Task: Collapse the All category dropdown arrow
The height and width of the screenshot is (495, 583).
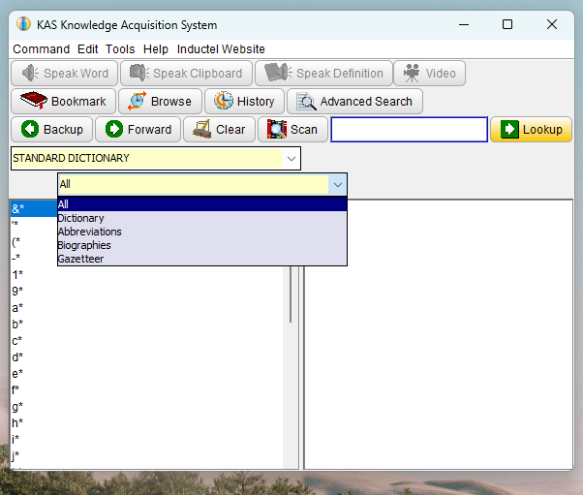Action: pos(338,184)
